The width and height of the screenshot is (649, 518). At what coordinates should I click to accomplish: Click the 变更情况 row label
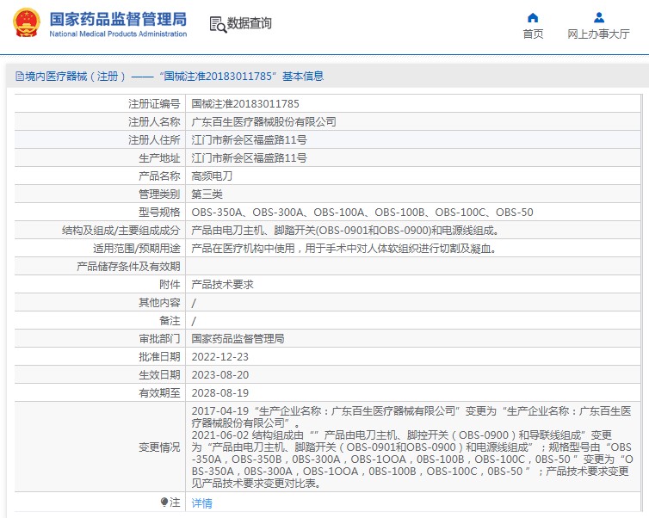(x=159, y=447)
